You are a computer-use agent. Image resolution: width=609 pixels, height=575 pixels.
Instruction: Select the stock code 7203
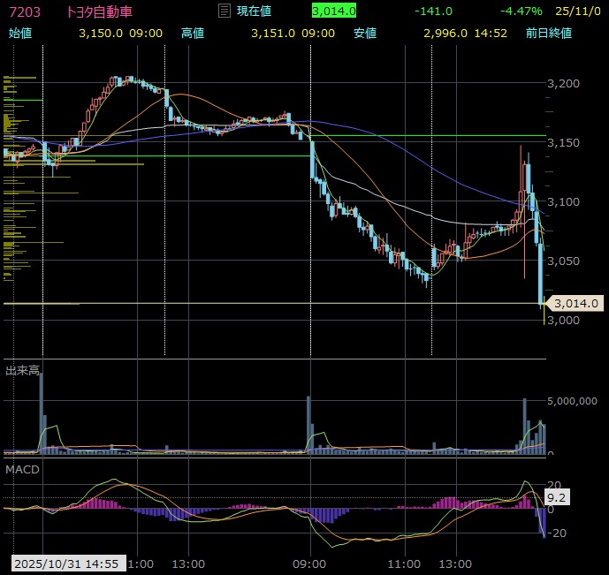point(24,11)
